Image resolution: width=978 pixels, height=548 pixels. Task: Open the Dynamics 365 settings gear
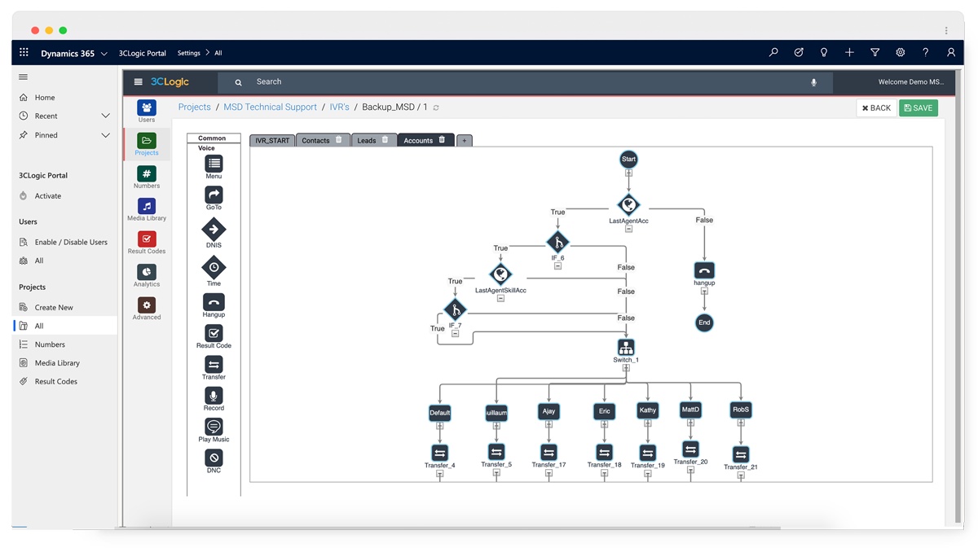(900, 52)
